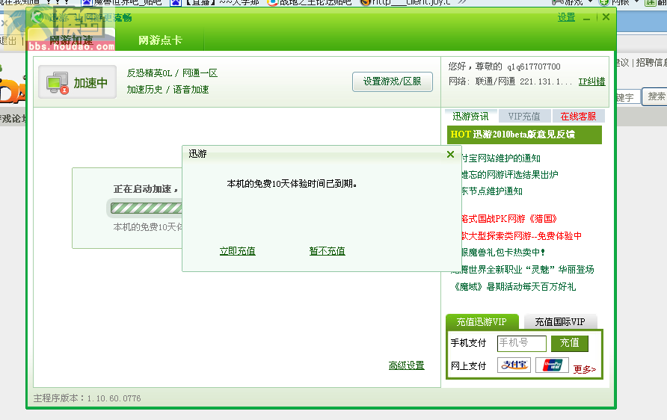Close the 迅游 main window
The width and height of the screenshot is (667, 420).
point(606,17)
